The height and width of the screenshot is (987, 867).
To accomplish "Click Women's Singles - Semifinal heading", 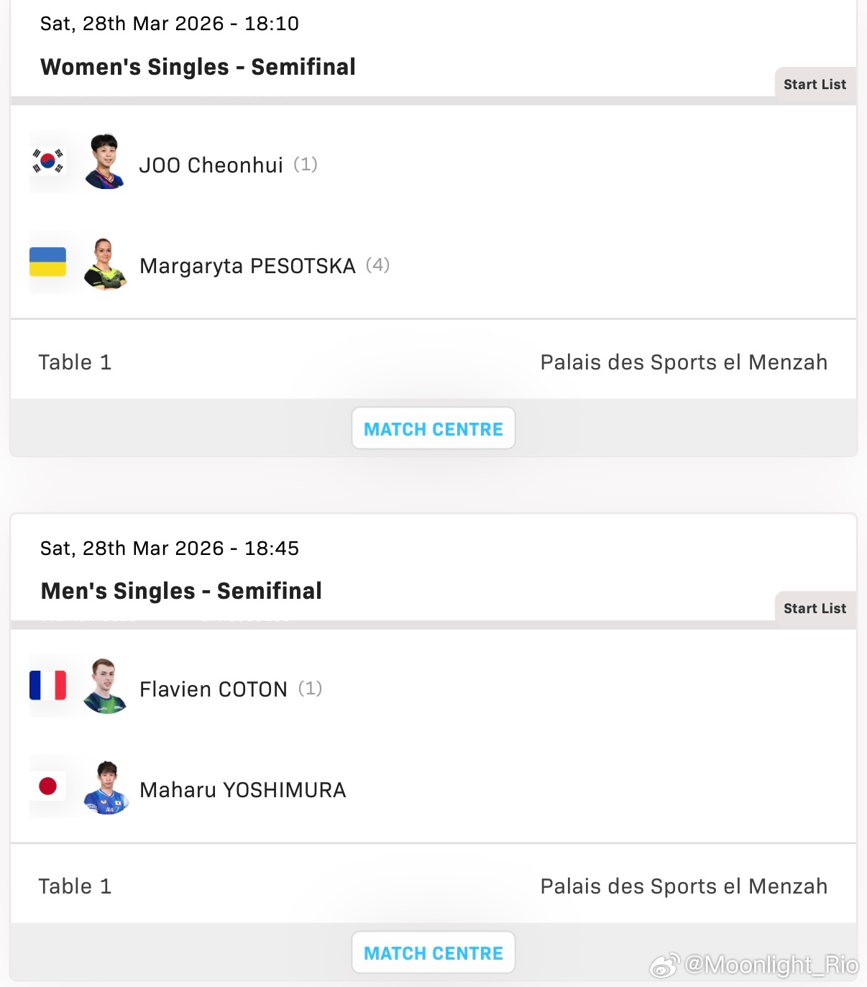I will 198,67.
